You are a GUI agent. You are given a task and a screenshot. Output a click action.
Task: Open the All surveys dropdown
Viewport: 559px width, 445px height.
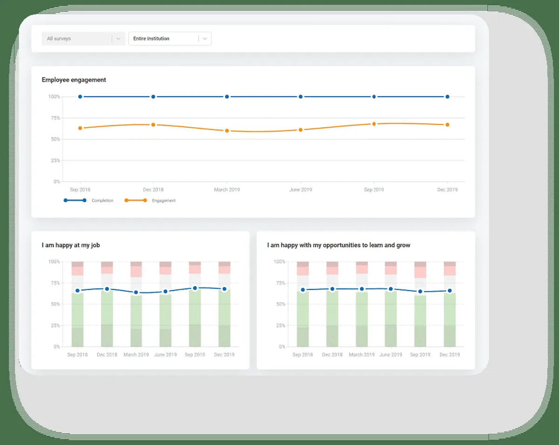tap(77, 39)
